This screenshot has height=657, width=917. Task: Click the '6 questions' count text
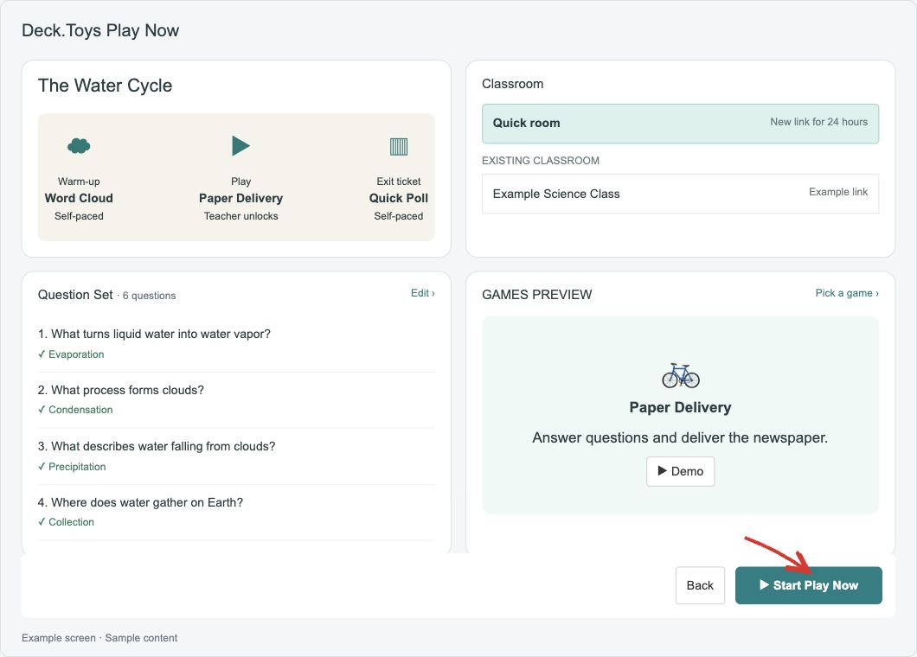149,296
